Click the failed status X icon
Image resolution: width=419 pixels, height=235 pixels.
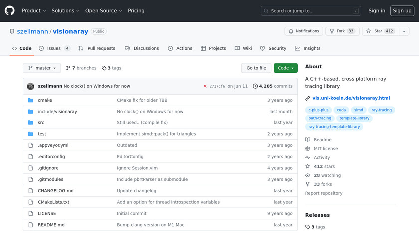(x=205, y=86)
